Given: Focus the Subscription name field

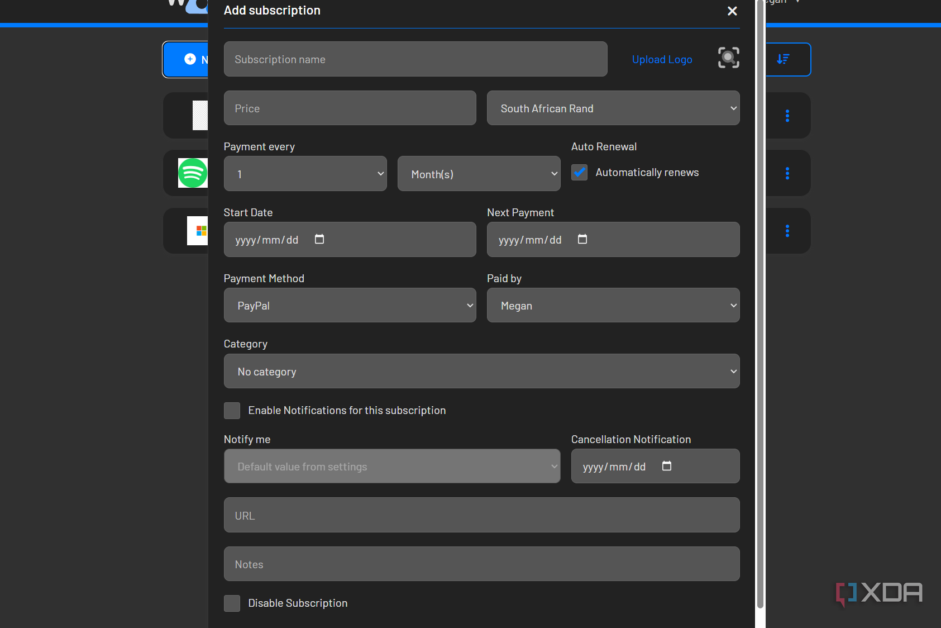Looking at the screenshot, I should click(x=415, y=59).
